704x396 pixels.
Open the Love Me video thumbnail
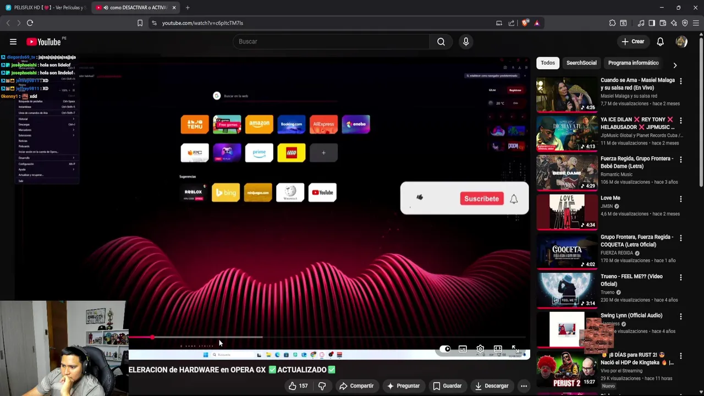[567, 212]
